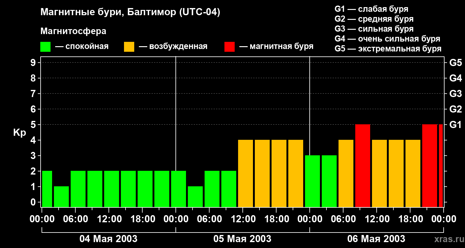Select the 'G3 — сильная буря' legend line
The height and width of the screenshot is (248, 465).
(x=374, y=29)
